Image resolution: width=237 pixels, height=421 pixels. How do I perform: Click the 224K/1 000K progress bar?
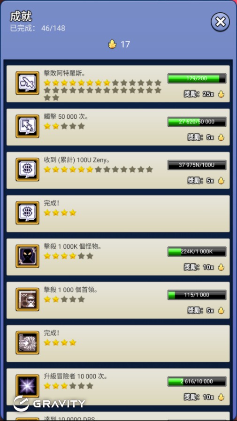tap(197, 252)
